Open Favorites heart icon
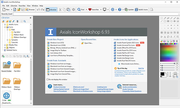The height and width of the screenshot is (108, 180). click(x=90, y=10)
